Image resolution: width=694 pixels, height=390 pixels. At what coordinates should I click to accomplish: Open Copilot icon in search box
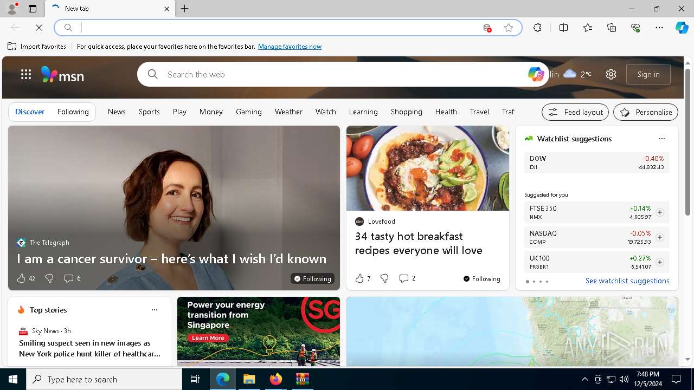click(535, 74)
